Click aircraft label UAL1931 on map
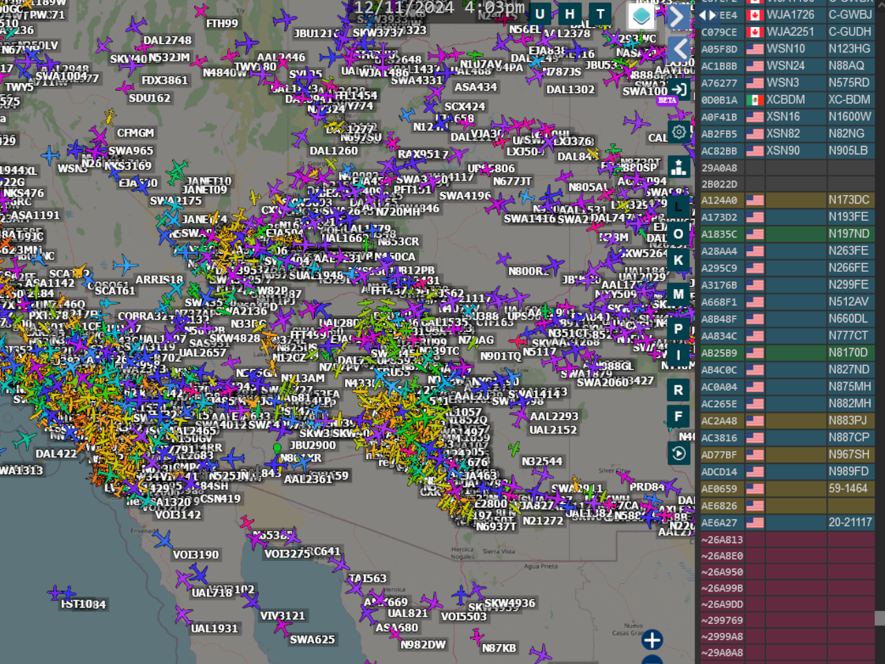The width and height of the screenshot is (885, 664). 214,629
